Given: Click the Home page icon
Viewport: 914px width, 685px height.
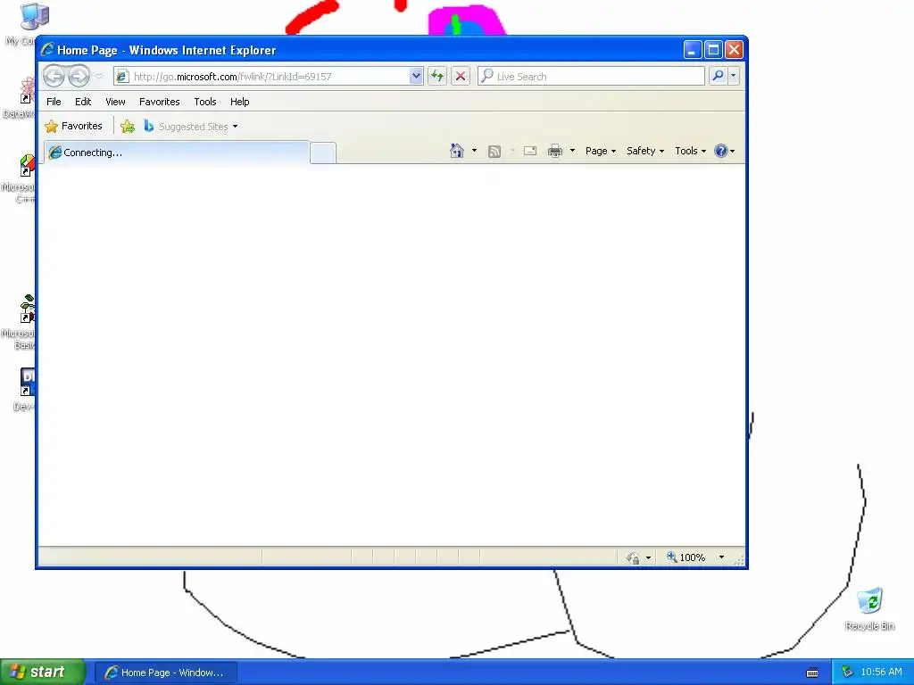Looking at the screenshot, I should (x=456, y=151).
